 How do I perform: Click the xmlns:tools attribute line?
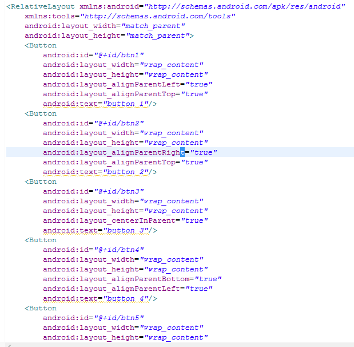pos(130,16)
